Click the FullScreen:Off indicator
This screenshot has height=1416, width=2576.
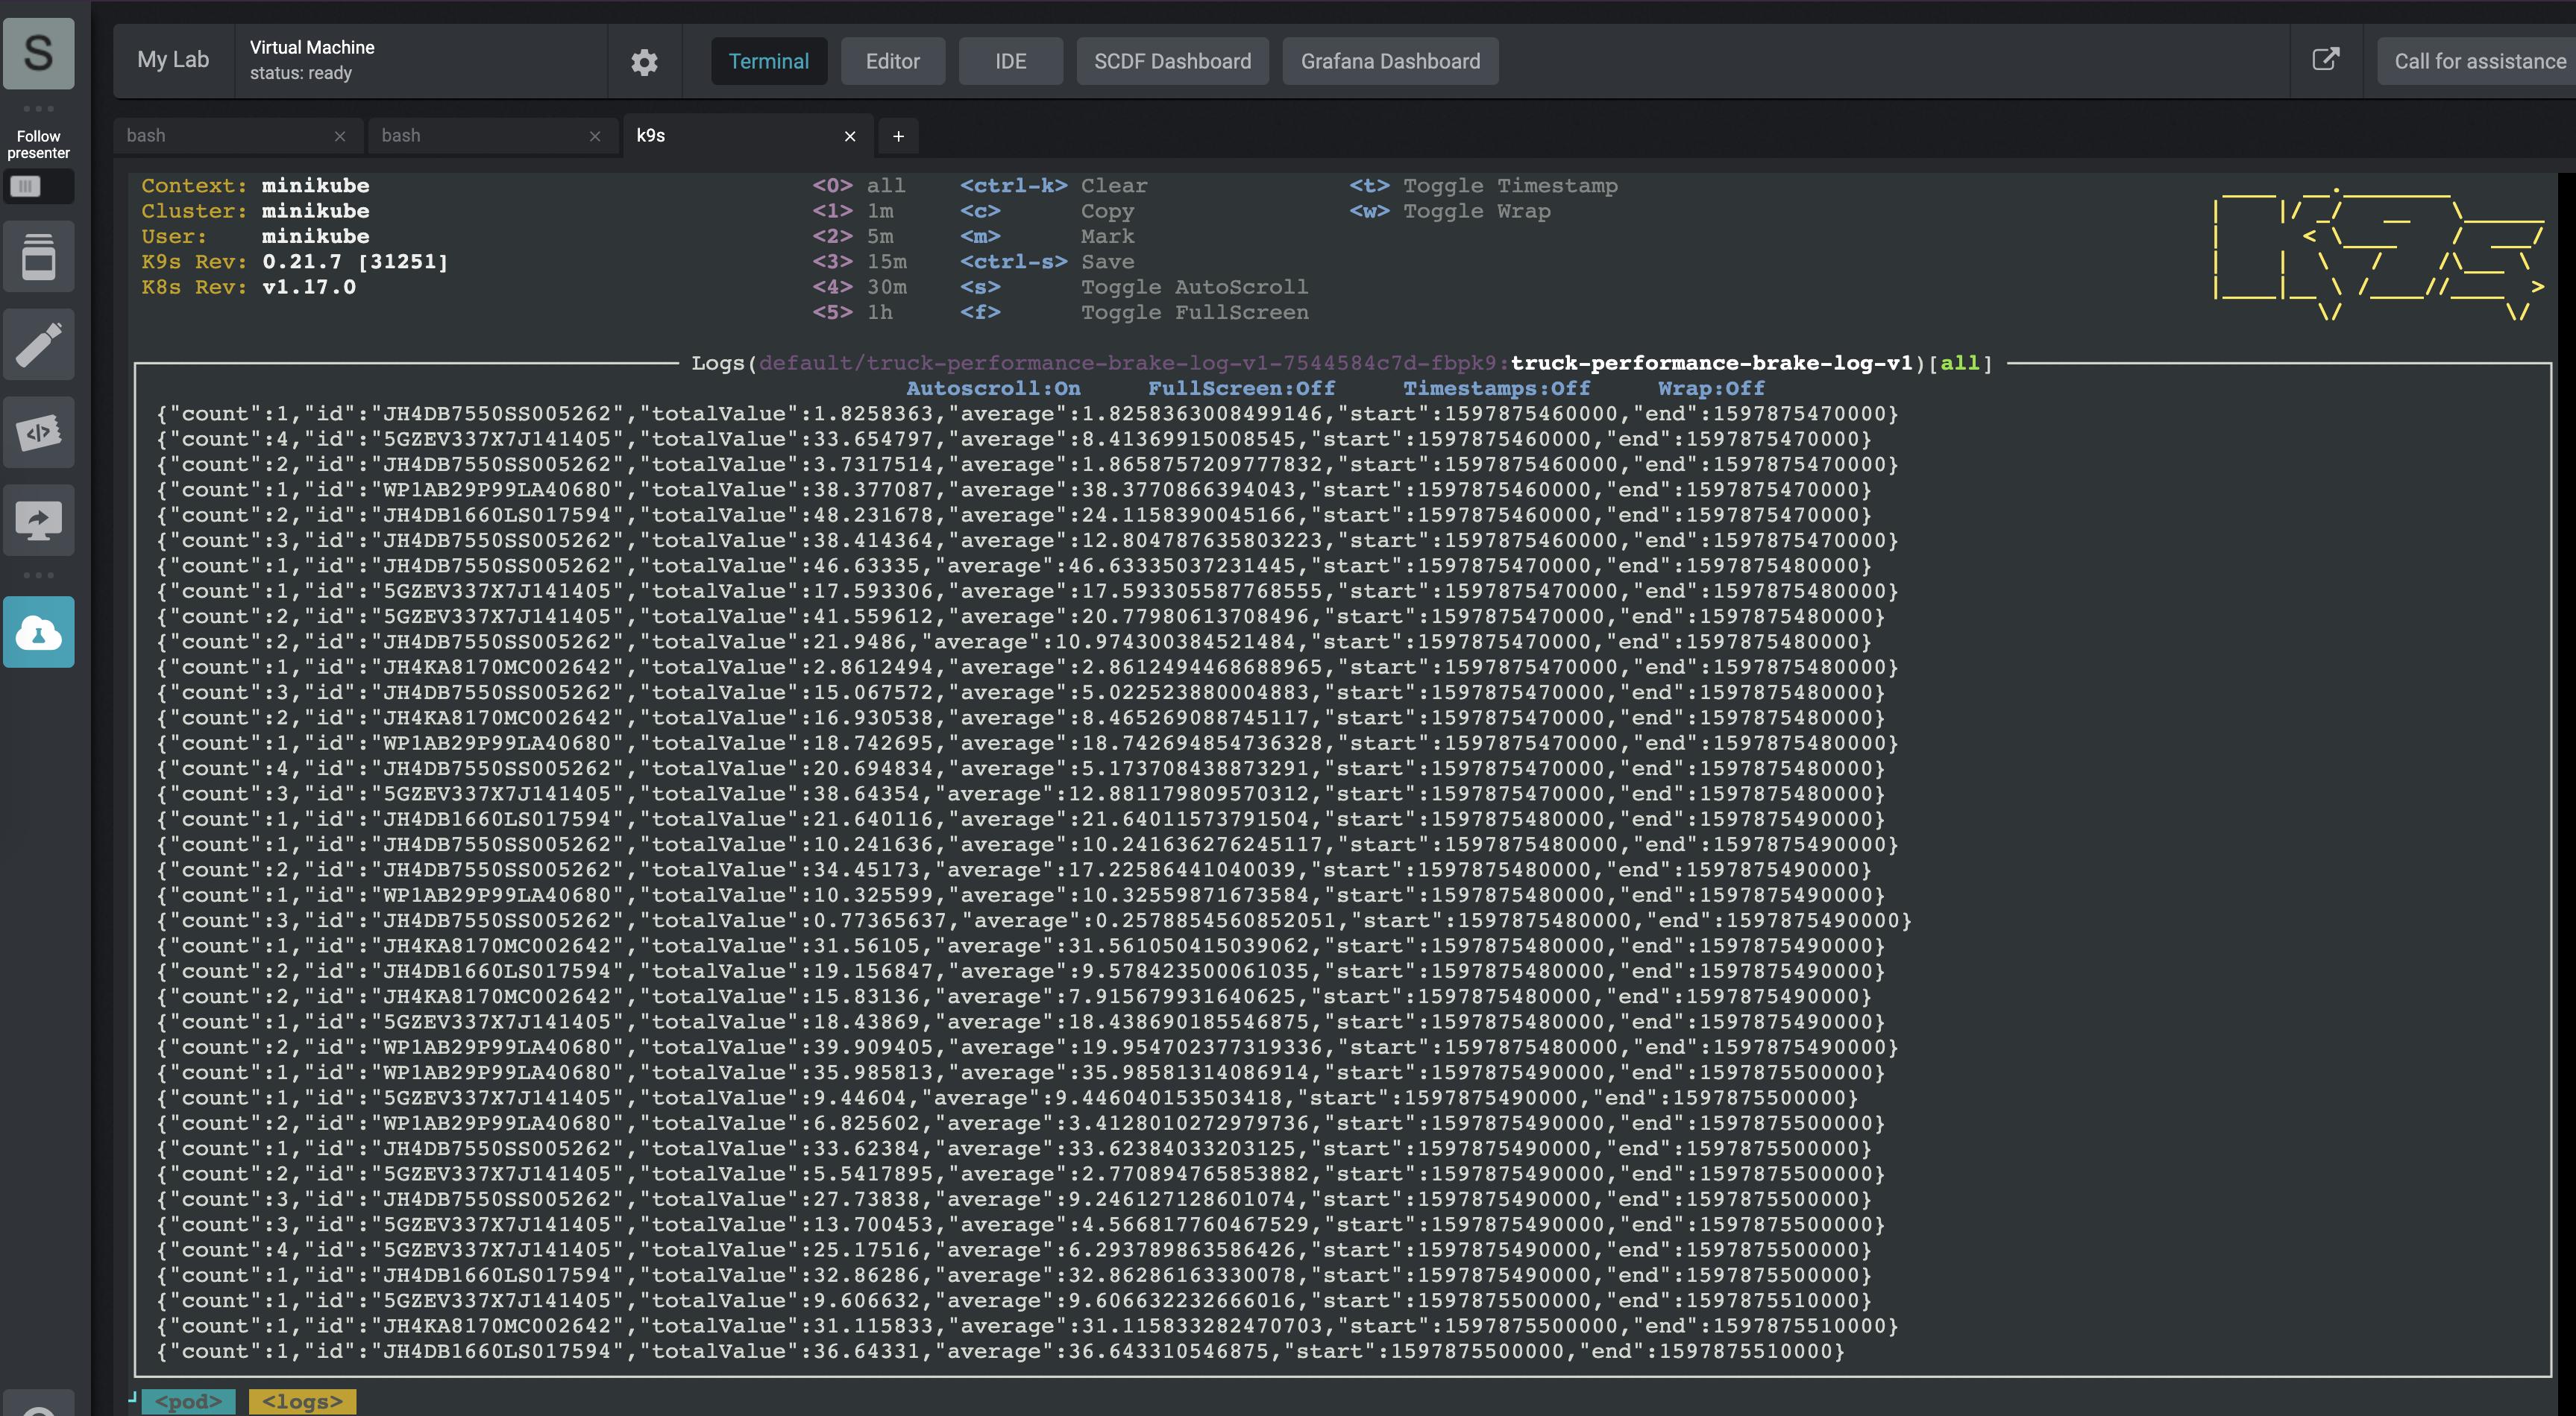point(1241,389)
